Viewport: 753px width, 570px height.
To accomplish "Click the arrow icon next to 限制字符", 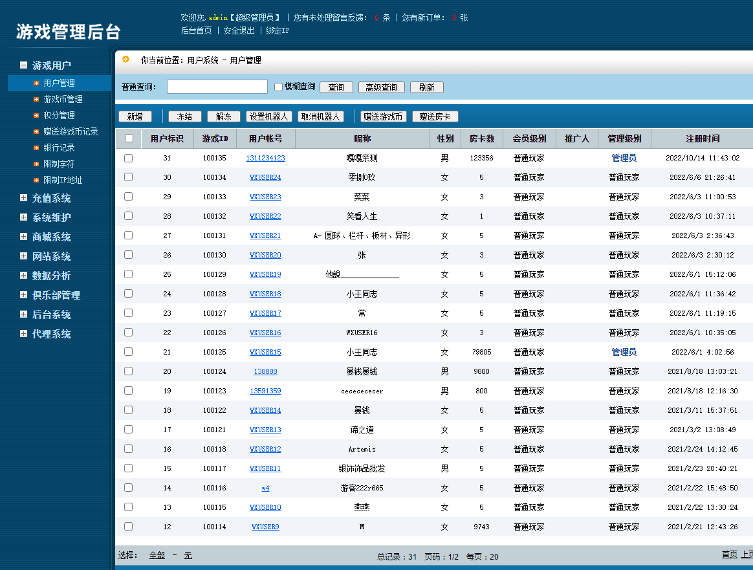I will tap(36, 164).
